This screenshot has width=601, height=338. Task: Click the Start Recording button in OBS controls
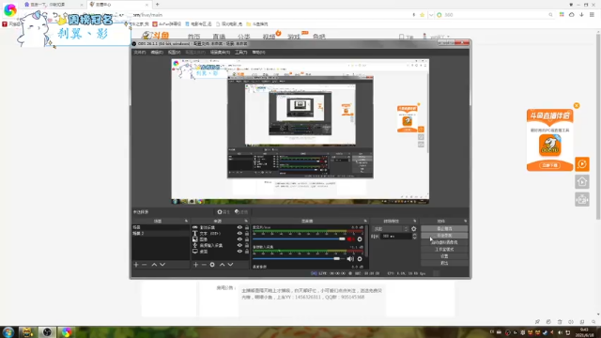coord(444,236)
